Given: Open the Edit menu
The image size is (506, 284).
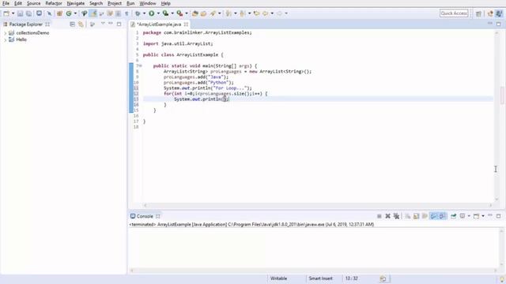Looking at the screenshot, I should pos(18,3).
